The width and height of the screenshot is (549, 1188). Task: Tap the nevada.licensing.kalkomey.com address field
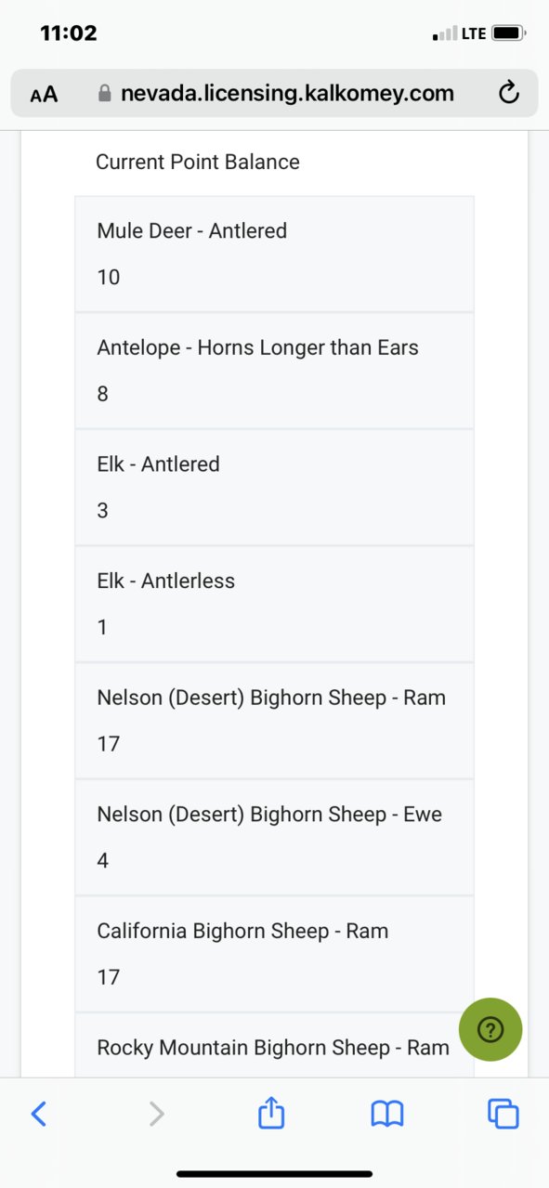coord(274,93)
